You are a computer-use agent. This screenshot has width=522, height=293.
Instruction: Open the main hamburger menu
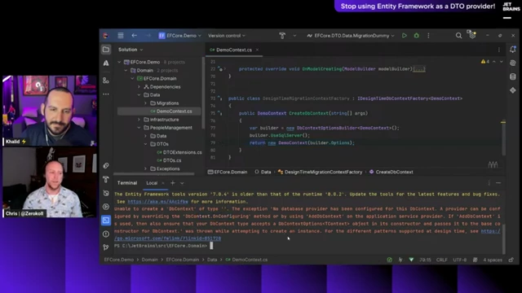[121, 36]
